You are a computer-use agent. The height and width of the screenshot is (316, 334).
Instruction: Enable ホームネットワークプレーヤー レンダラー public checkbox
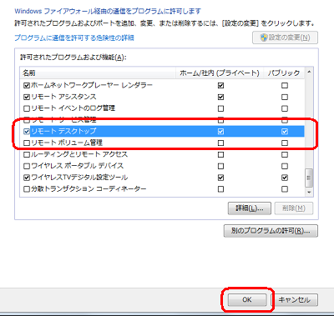click(285, 85)
